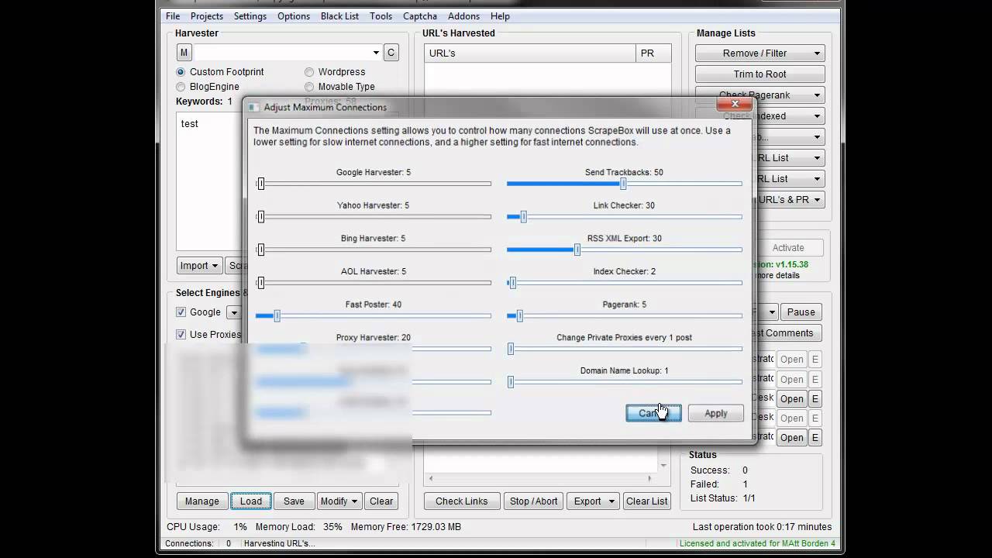Open the File menu

[173, 16]
